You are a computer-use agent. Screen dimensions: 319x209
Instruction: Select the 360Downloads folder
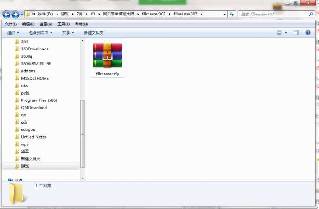tap(35, 49)
